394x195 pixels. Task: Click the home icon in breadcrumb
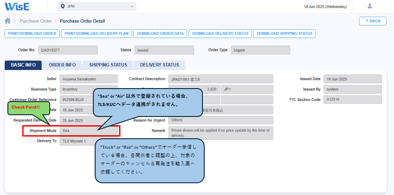tap(7, 21)
